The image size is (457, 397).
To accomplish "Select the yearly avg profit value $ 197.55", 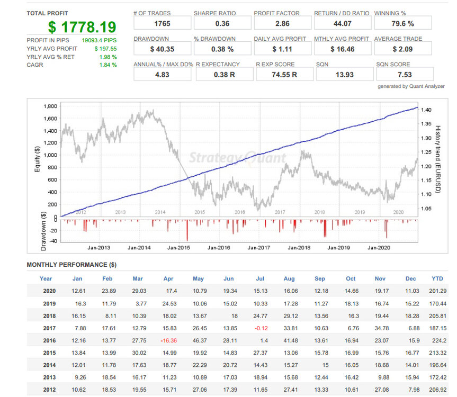I will (105, 49).
